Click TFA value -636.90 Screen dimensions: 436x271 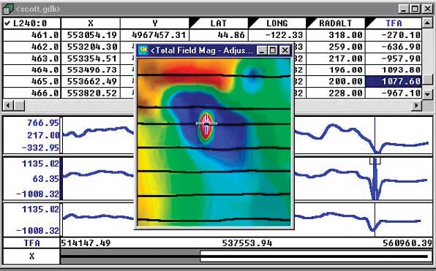[394, 47]
